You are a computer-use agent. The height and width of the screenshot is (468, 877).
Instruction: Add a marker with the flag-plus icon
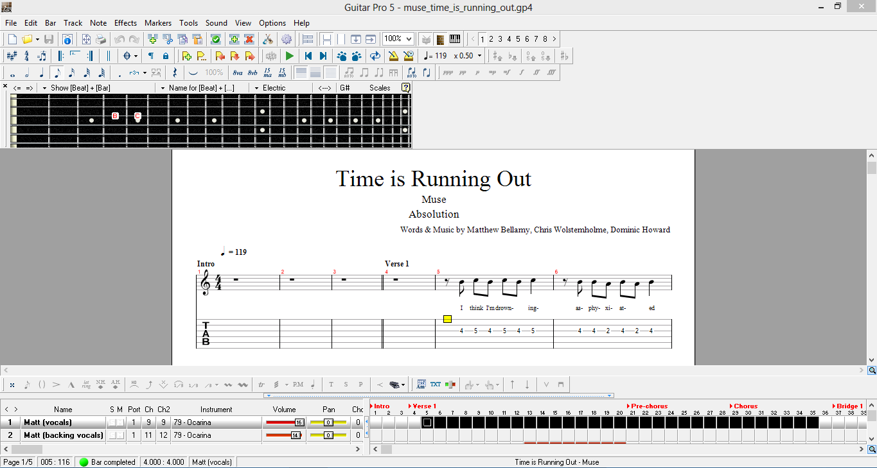click(x=186, y=56)
